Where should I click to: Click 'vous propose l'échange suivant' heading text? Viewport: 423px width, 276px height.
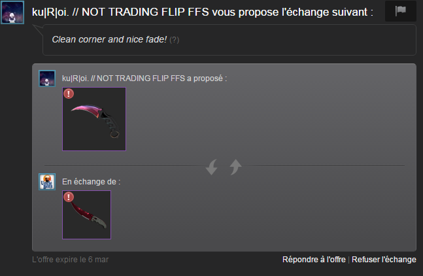point(292,12)
